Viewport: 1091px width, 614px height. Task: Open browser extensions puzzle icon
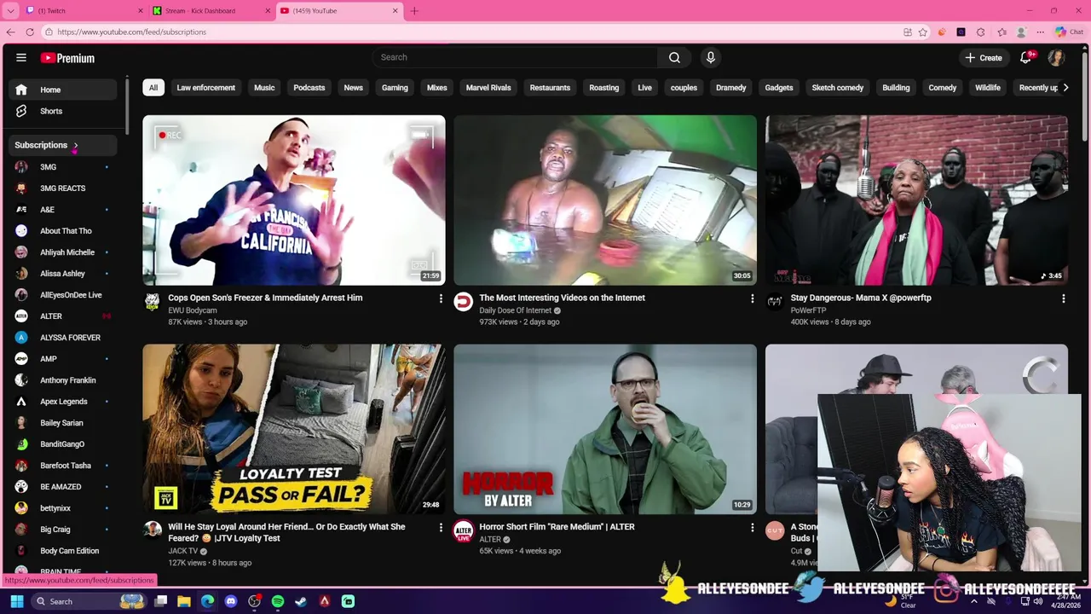pyautogui.click(x=981, y=32)
